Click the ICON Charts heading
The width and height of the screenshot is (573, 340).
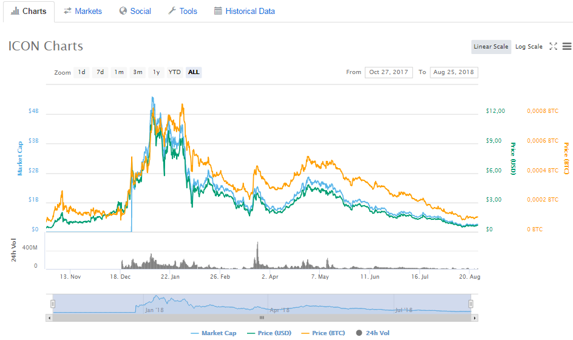(46, 46)
